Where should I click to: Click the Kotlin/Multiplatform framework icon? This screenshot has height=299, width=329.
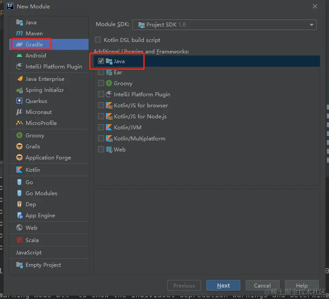point(109,139)
